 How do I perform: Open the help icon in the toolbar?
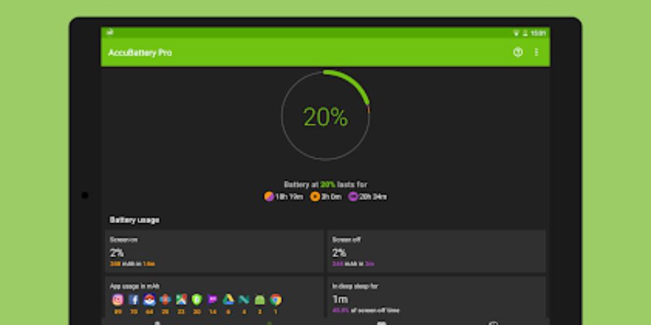(518, 52)
